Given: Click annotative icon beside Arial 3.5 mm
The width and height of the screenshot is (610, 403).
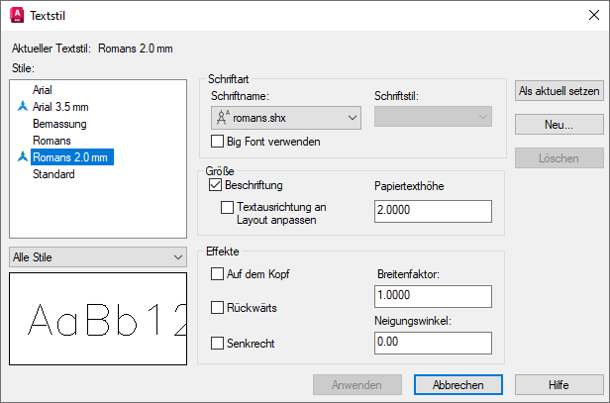Looking at the screenshot, I should pos(23,106).
